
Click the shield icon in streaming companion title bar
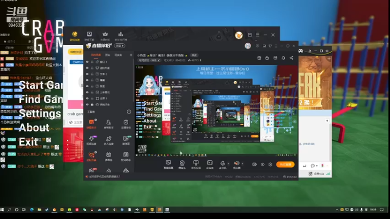coord(257,46)
